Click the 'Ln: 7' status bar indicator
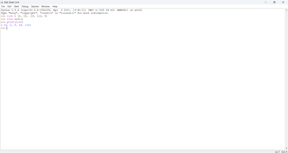The width and height of the screenshot is (288, 153). 277,152
